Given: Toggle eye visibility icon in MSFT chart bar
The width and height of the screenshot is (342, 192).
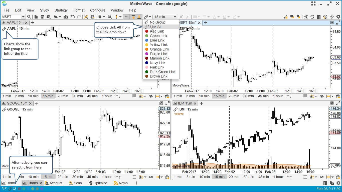Looking at the screenshot, I should pyautogui.click(x=322, y=96).
